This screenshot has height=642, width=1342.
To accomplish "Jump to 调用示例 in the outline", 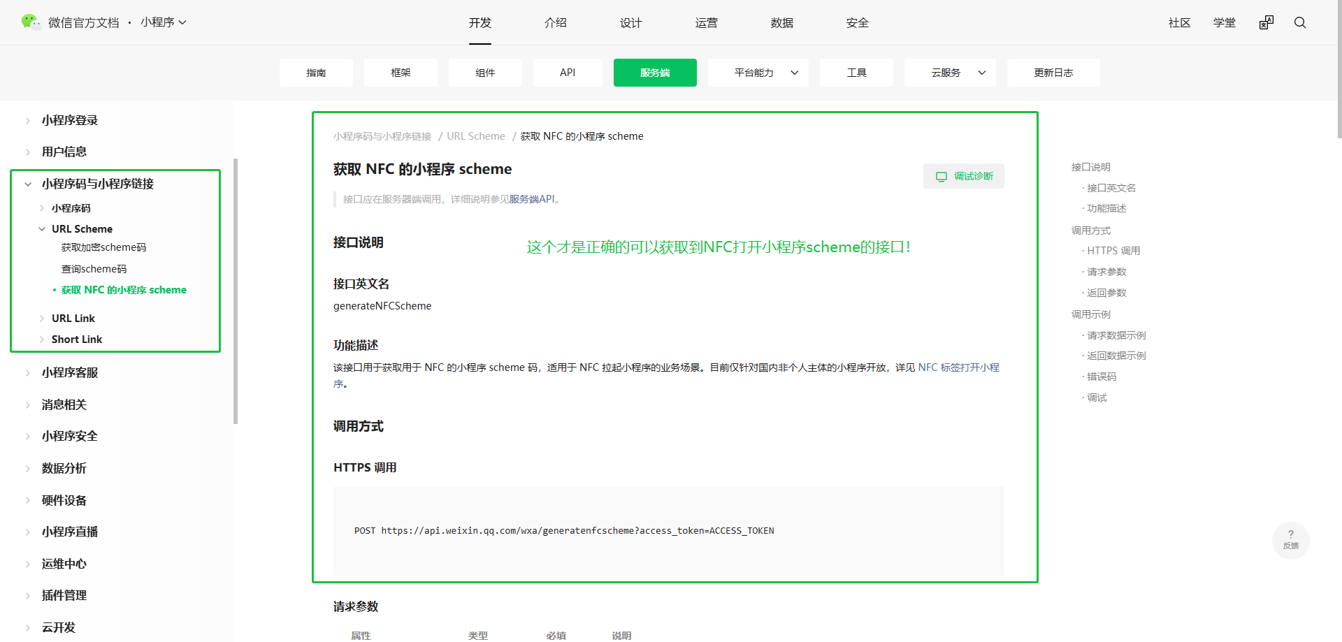I will (x=1091, y=314).
